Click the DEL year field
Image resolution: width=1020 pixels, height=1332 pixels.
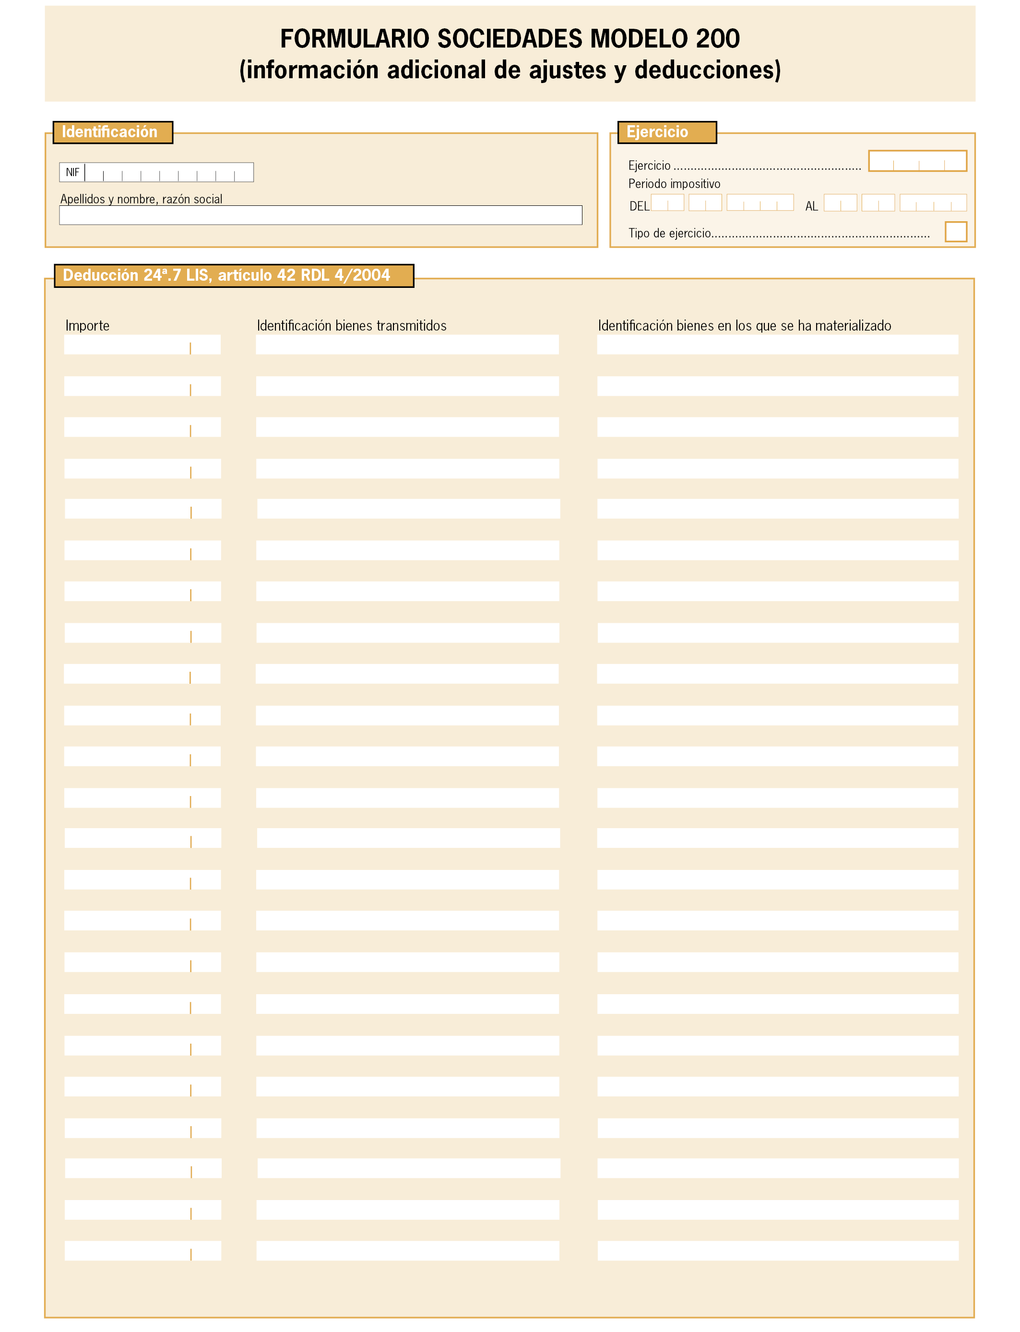point(760,203)
